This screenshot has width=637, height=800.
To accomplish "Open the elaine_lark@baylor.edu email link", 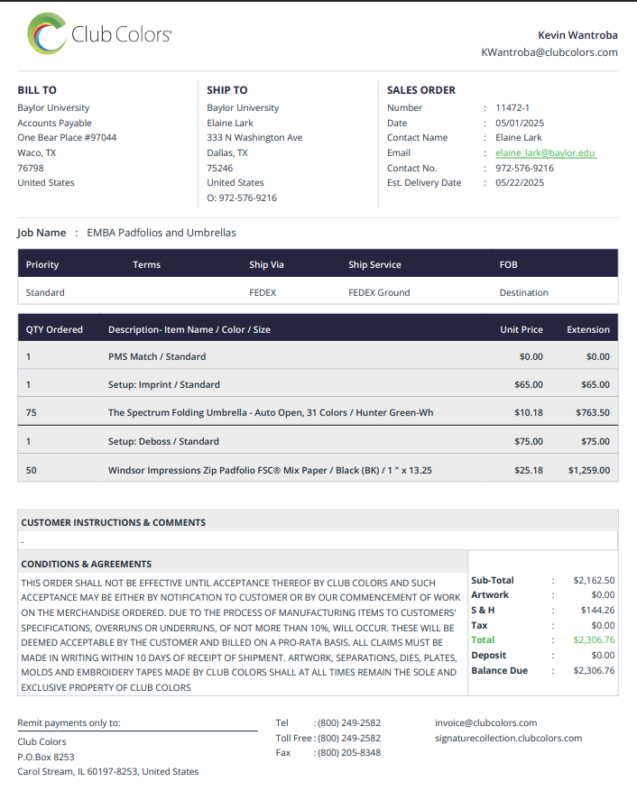I will click(x=546, y=152).
